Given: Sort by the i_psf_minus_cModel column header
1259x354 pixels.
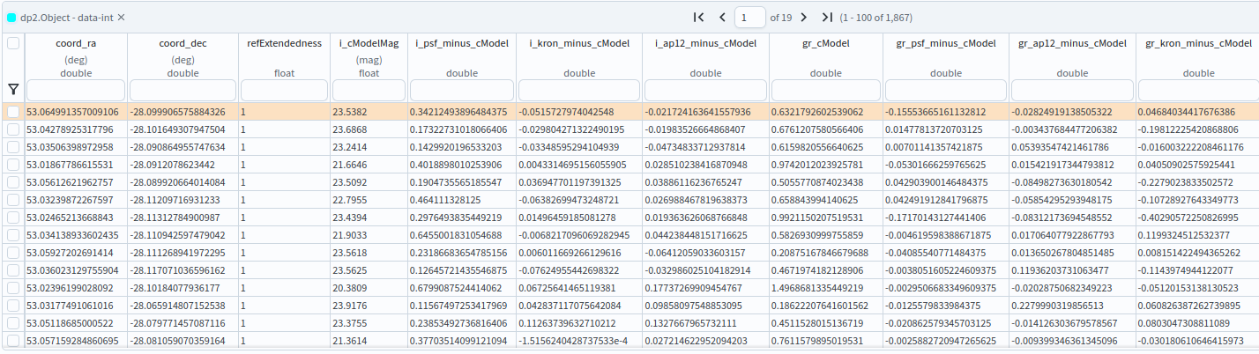Looking at the screenshot, I should tap(461, 43).
